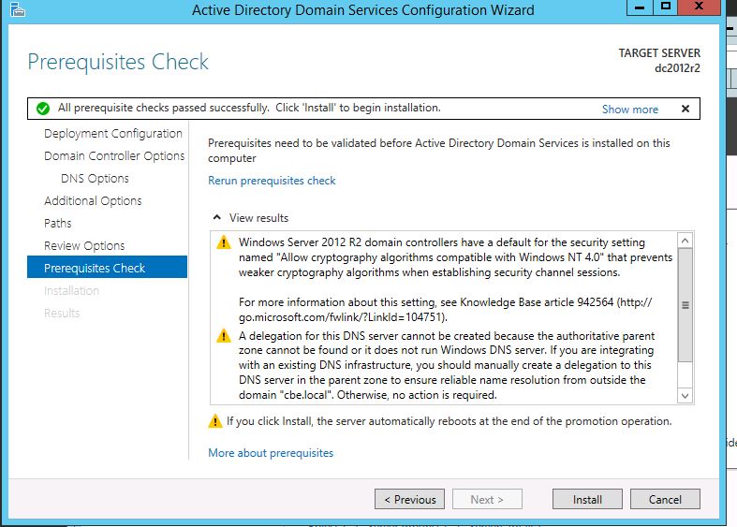Click the Previous button
Screen dimensions: 737x527
click(x=410, y=499)
